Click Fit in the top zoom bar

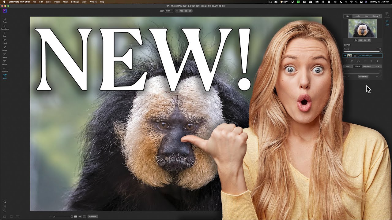click(x=177, y=11)
